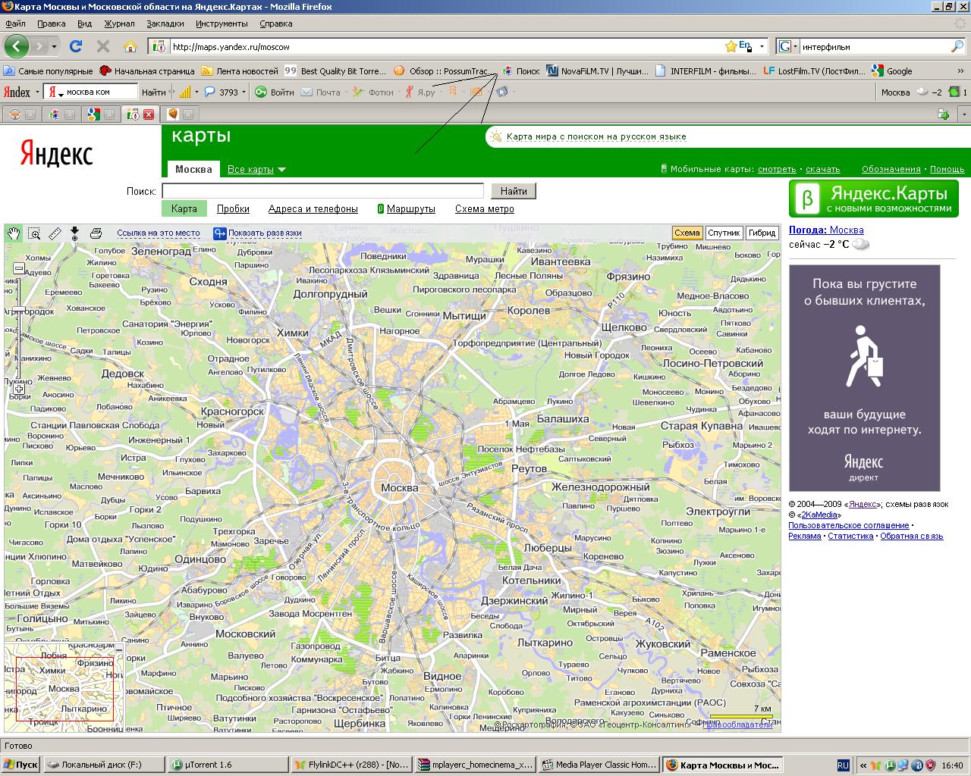Click the map zoom slider handle
The width and height of the screenshot is (971, 776).
[x=19, y=309]
